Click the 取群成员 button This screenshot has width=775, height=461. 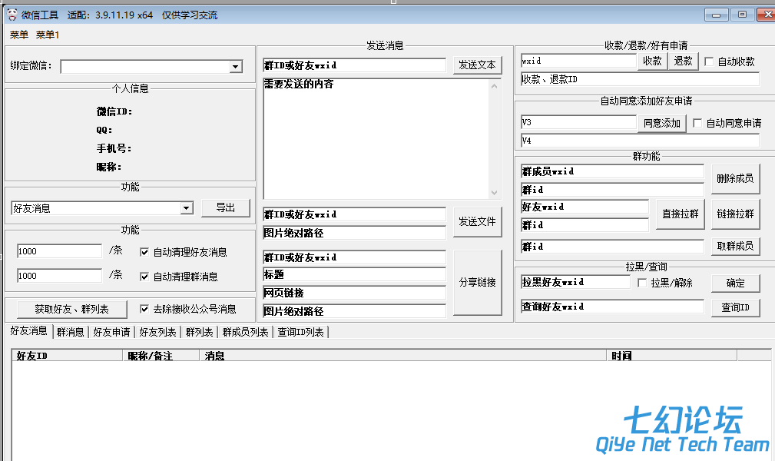735,246
